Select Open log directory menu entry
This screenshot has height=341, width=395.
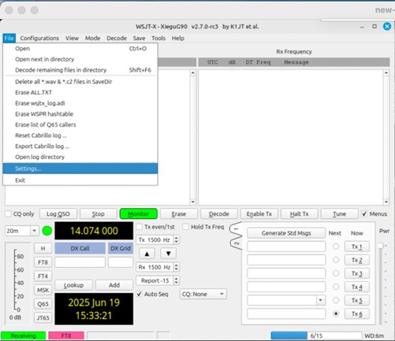pyautogui.click(x=80, y=157)
